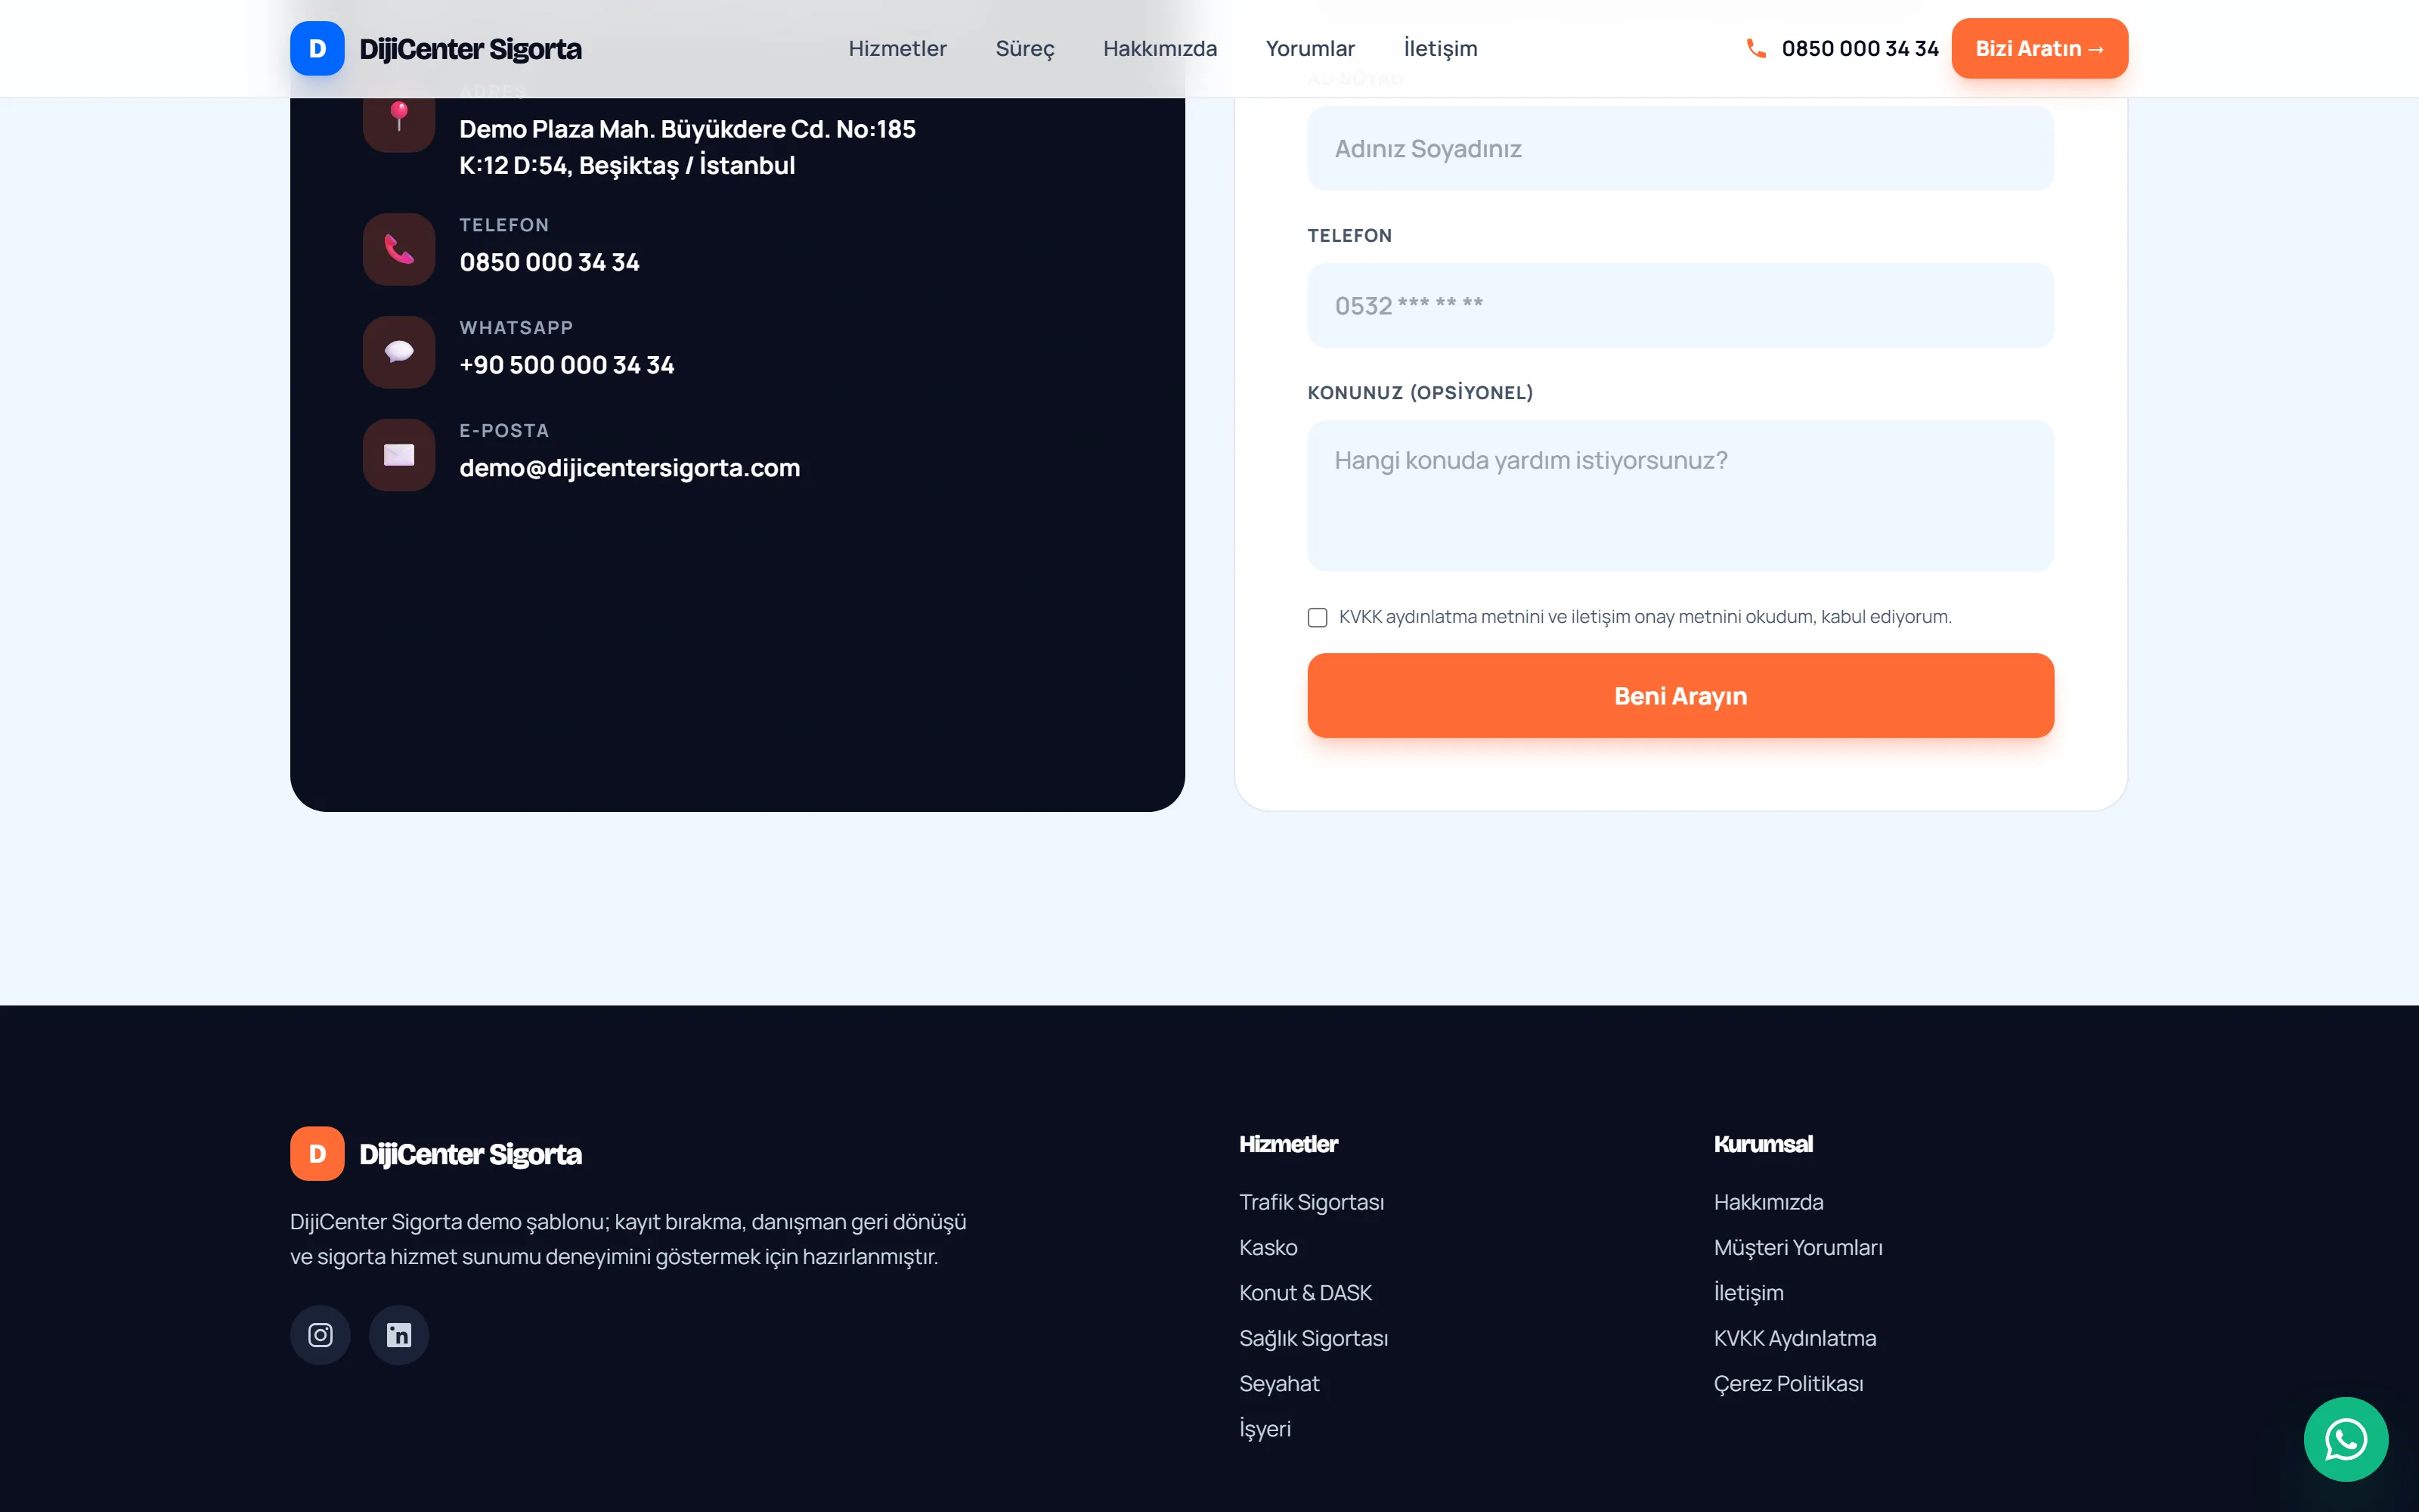Focus the Adınız Soyadınız name field
Image resolution: width=2419 pixels, height=1512 pixels.
(x=1680, y=149)
